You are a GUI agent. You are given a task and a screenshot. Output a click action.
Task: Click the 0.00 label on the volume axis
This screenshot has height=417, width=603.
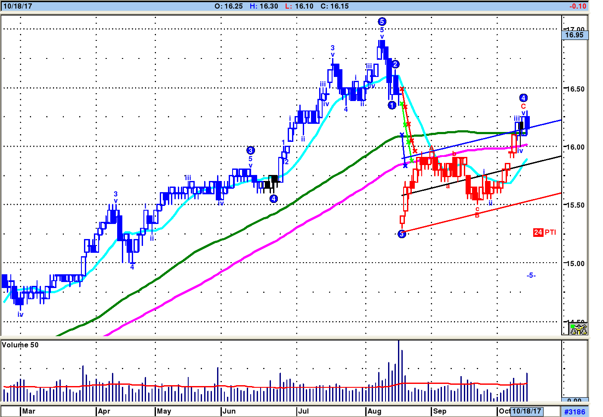pyautogui.click(x=575, y=400)
